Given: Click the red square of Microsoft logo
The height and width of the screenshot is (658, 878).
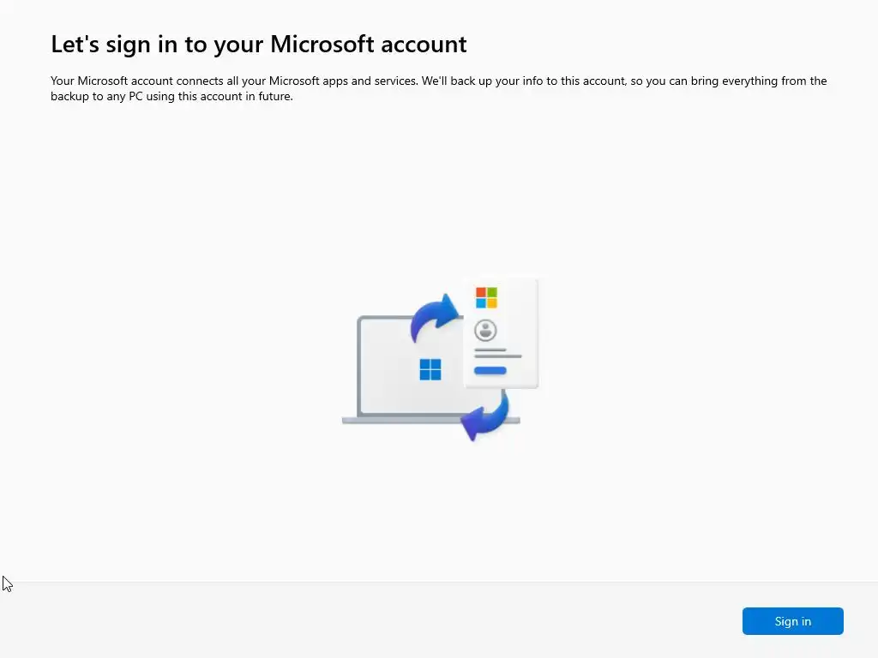Looking at the screenshot, I should tap(481, 293).
